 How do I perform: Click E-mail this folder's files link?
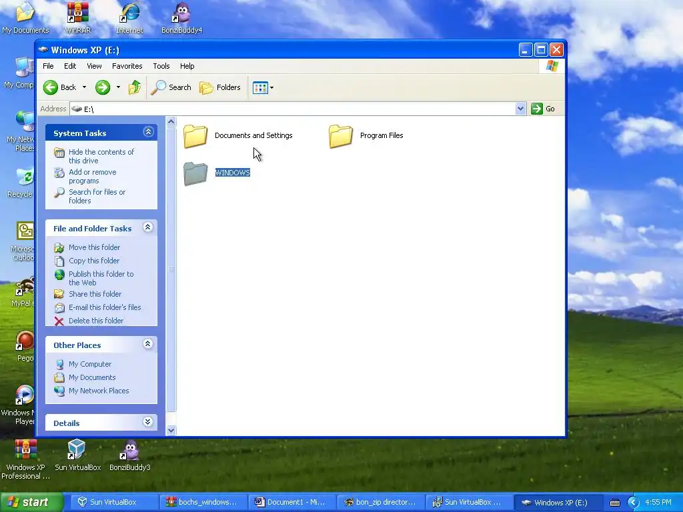[105, 307]
